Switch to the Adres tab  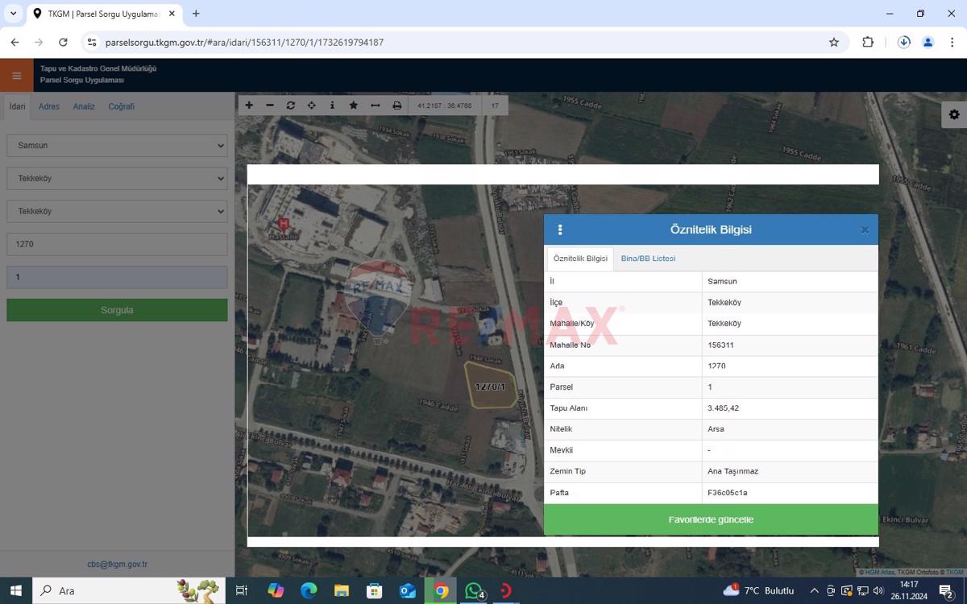[x=49, y=106]
